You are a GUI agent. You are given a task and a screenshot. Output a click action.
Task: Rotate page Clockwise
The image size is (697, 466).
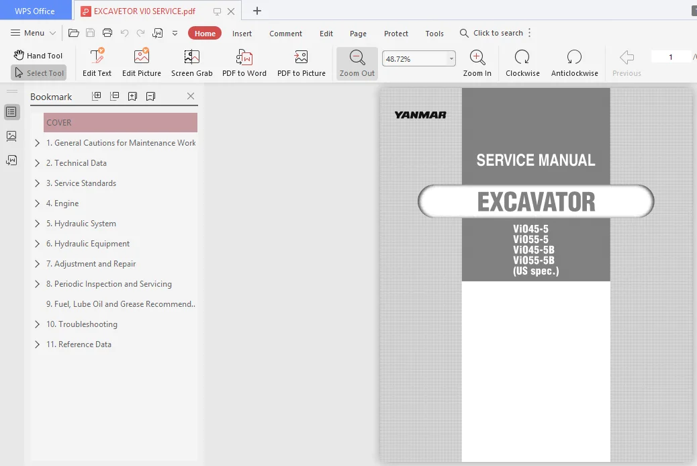click(x=522, y=62)
